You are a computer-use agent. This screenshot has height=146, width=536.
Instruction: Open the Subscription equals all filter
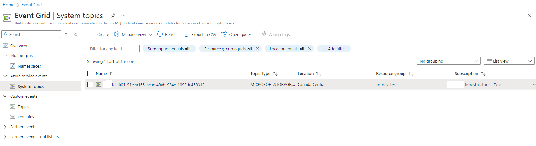coord(169,49)
